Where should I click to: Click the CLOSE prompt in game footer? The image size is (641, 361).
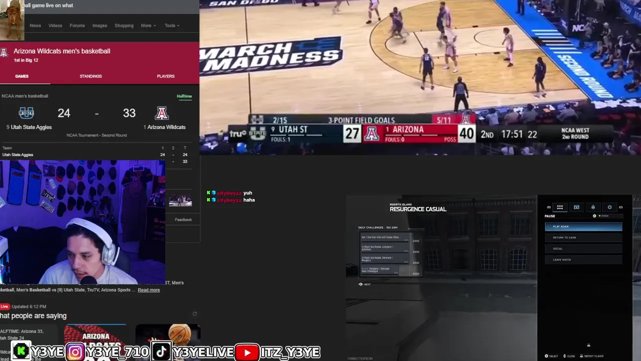tap(569, 356)
